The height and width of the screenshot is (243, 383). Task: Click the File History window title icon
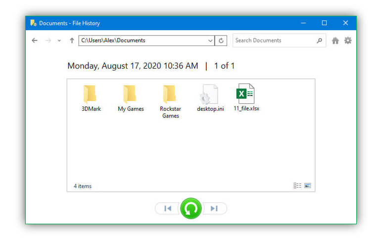pos(33,23)
